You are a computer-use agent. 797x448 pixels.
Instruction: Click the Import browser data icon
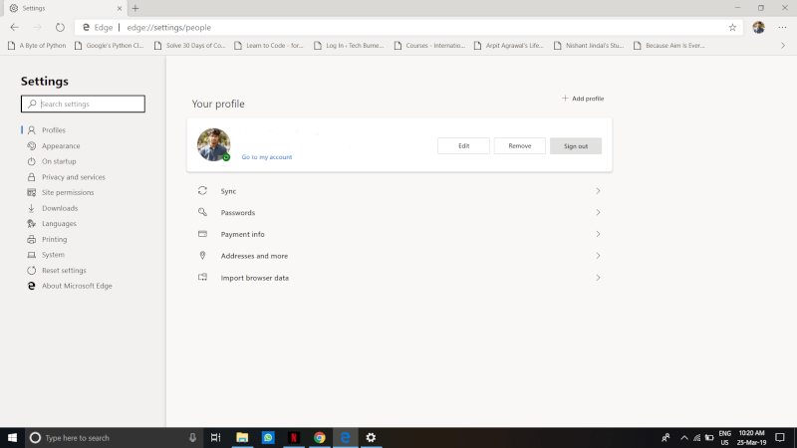[x=202, y=277]
